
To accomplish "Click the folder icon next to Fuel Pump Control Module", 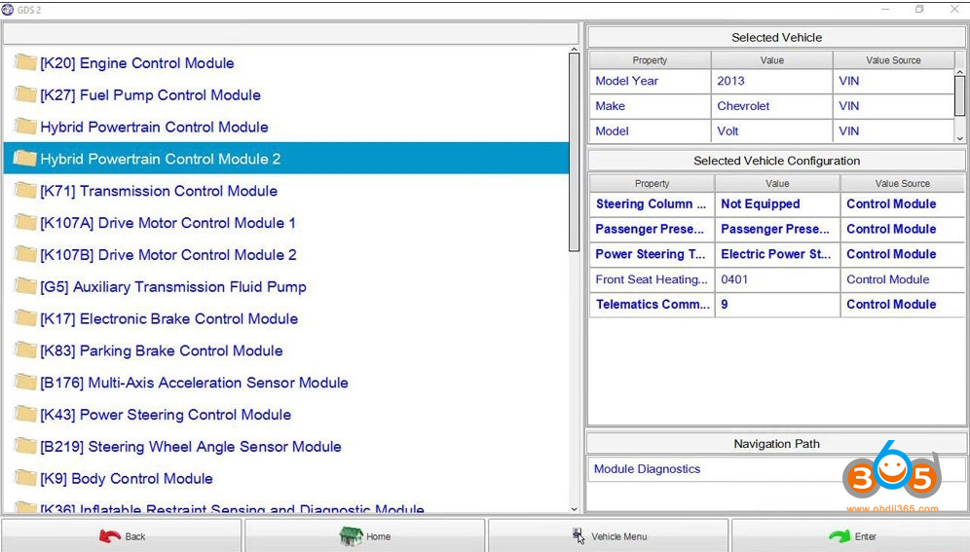I will [x=25, y=95].
